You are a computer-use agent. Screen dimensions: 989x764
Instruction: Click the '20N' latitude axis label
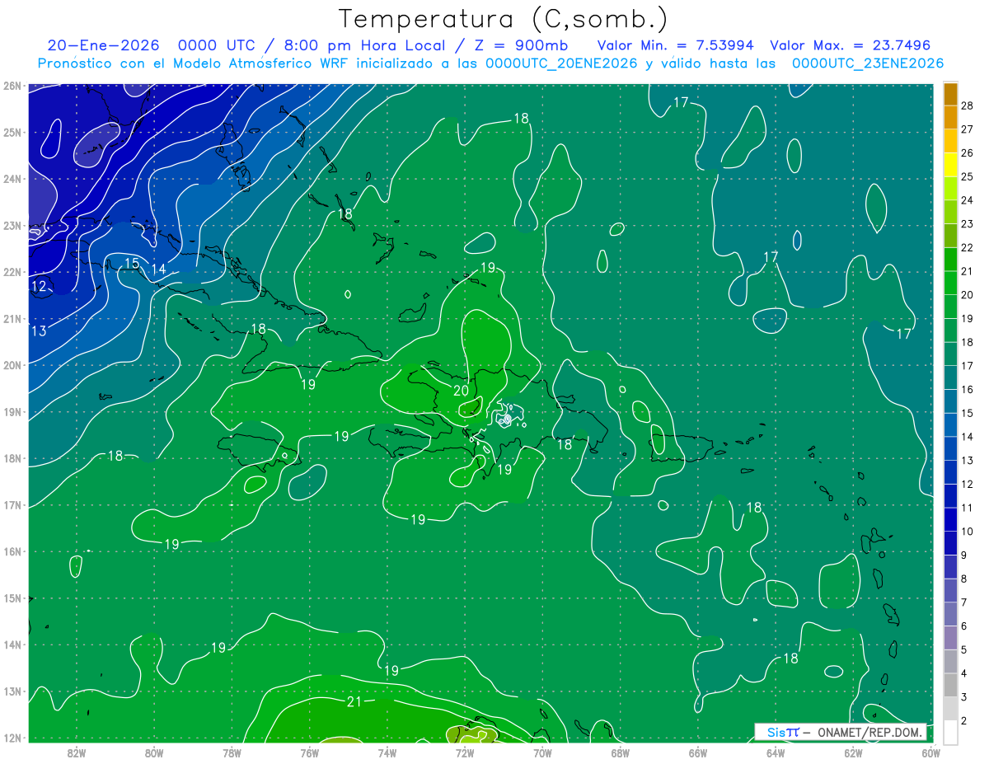[x=12, y=365]
